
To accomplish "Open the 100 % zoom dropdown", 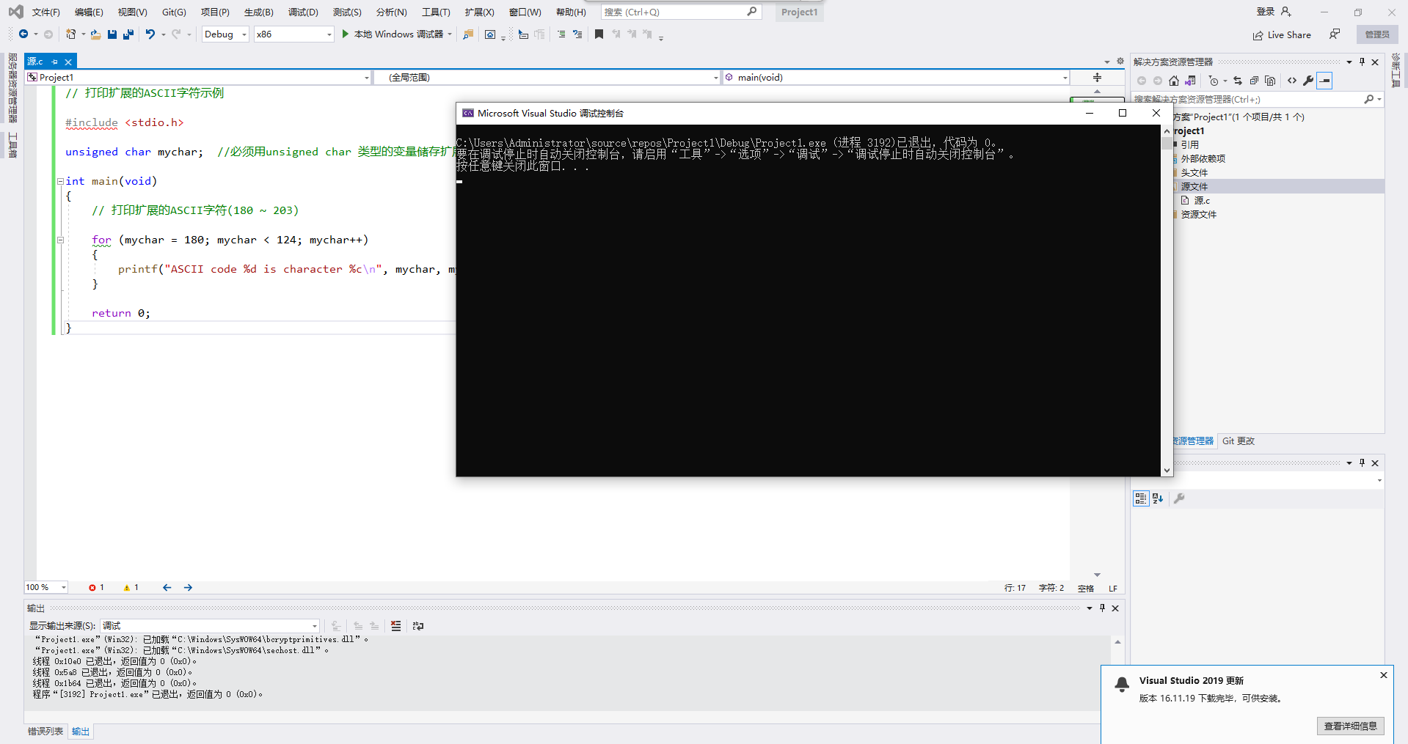I will pos(46,587).
